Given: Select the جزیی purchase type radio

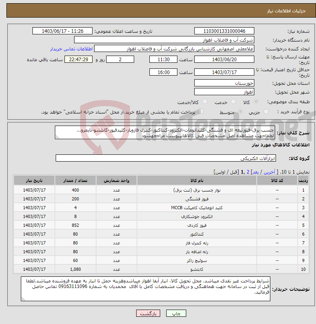Looking at the screenshot, I should 266,112.
